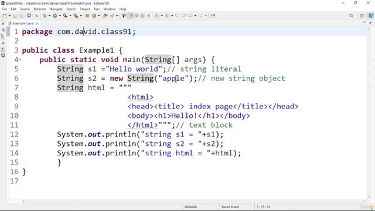Select the Example1.java editor tab
The width and height of the screenshot is (375, 211).
coord(23,23)
